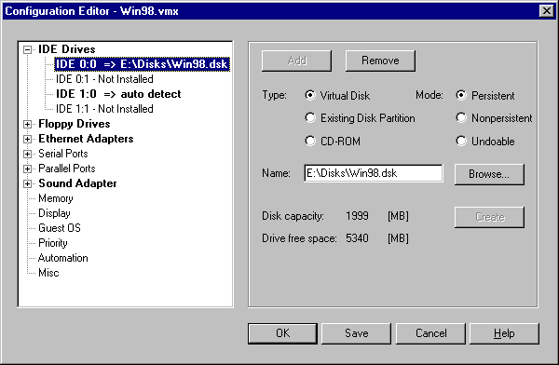Confirm with the OK button
This screenshot has height=365, width=559.
(x=282, y=333)
